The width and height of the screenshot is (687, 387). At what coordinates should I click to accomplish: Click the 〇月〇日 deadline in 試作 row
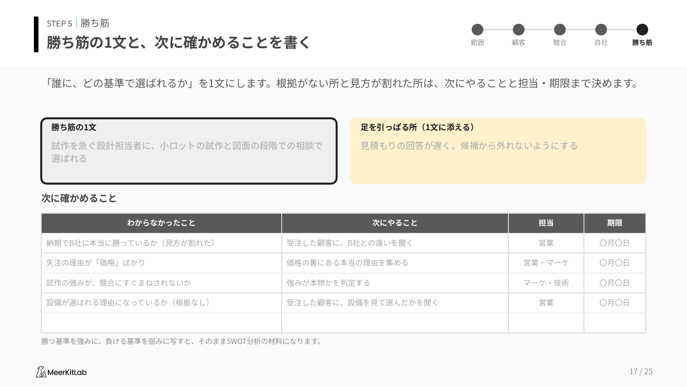615,283
